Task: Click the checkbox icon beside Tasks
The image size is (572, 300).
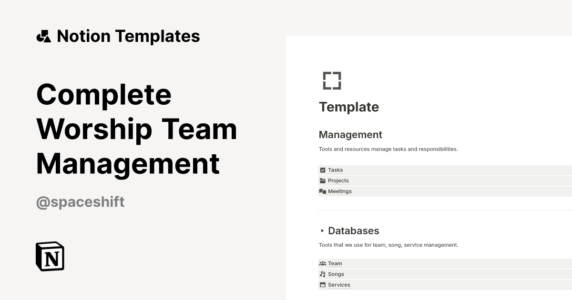Action: click(323, 170)
